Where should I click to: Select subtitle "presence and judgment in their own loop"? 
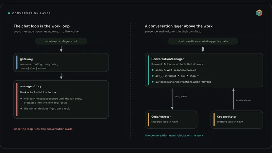(173, 31)
